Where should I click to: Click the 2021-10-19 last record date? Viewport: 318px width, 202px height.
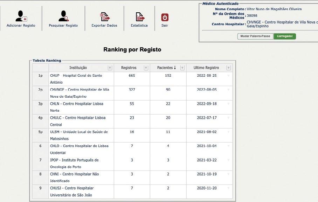coord(207,174)
